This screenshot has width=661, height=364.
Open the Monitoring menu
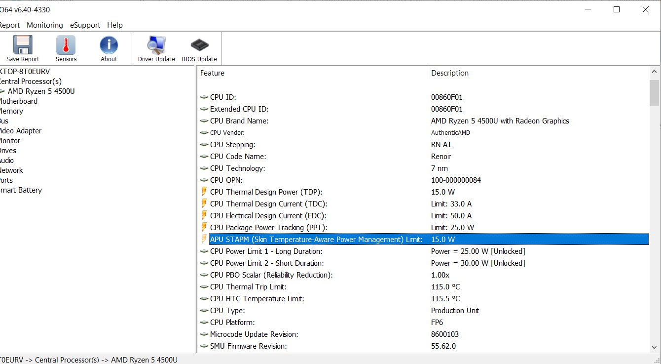(45, 25)
